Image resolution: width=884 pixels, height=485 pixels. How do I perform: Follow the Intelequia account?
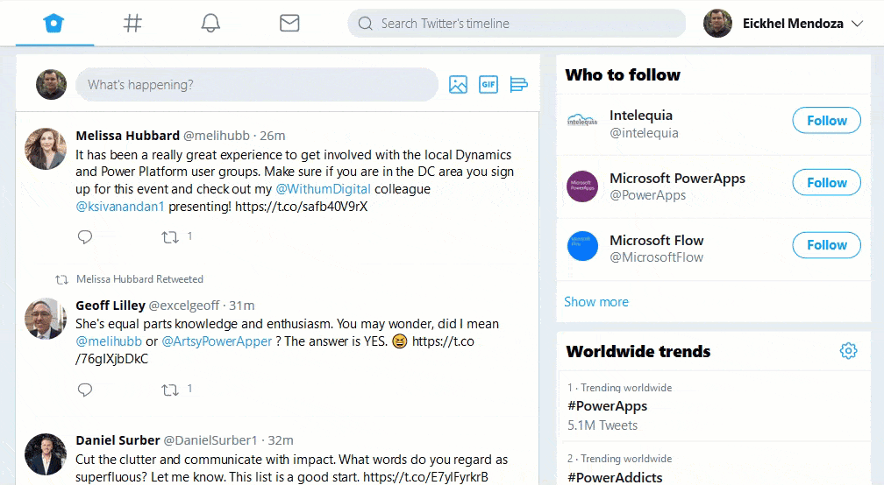coord(826,121)
